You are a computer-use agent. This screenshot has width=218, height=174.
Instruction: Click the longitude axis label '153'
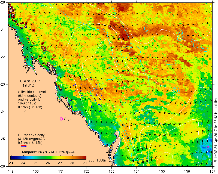coord(112,172)
